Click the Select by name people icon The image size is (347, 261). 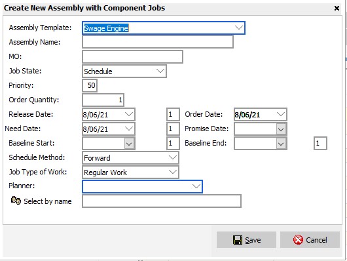tap(16, 201)
